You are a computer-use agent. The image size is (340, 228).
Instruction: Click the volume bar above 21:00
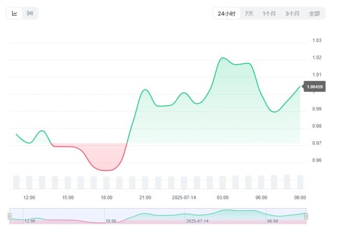(145, 183)
